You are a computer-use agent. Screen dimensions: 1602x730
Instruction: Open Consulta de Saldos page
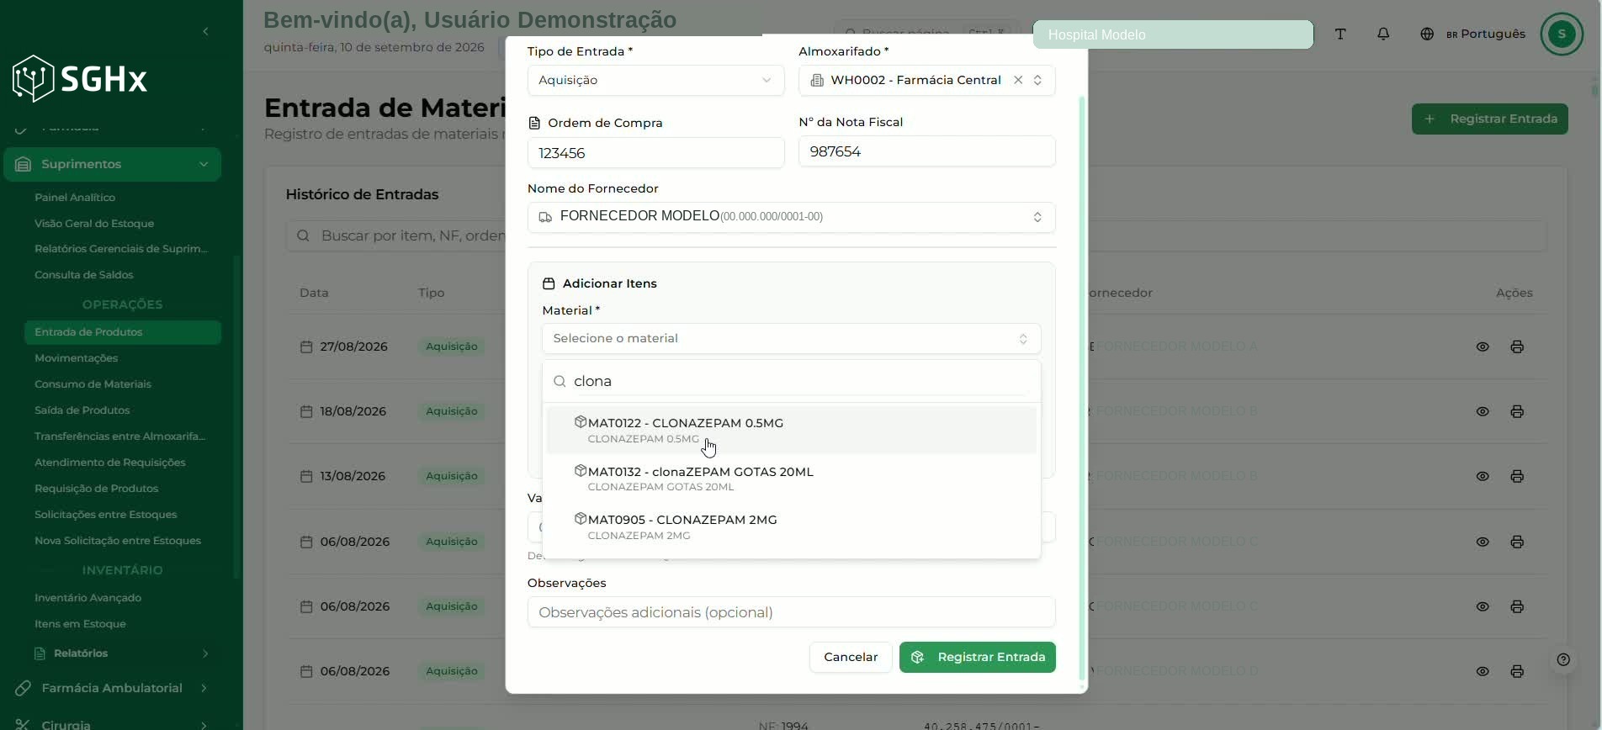point(84,275)
